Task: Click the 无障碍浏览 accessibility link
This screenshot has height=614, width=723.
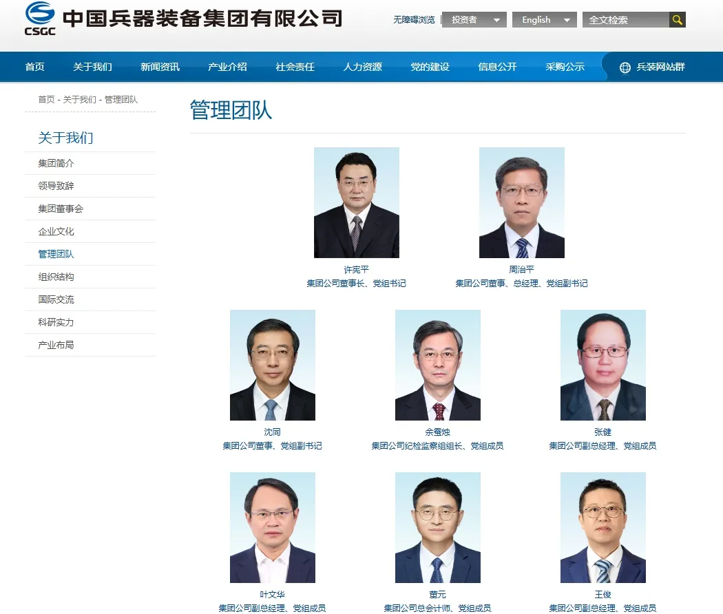Action: (414, 20)
